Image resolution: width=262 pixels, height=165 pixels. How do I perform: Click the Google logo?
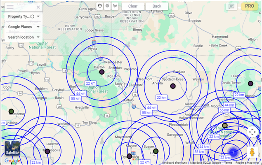tap(12, 160)
